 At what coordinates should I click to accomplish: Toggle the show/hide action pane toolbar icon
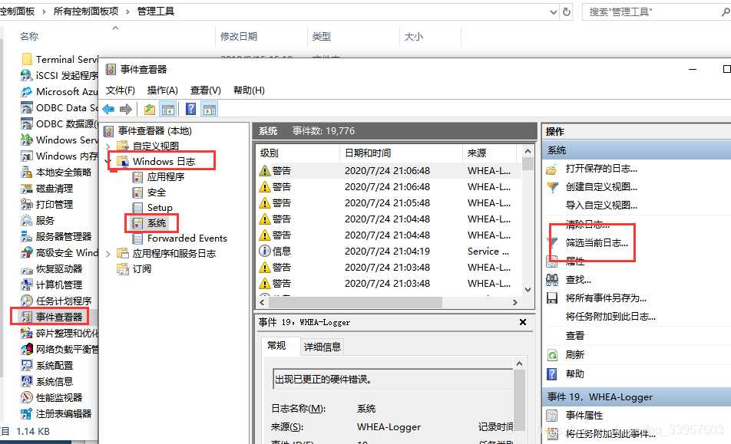209,109
